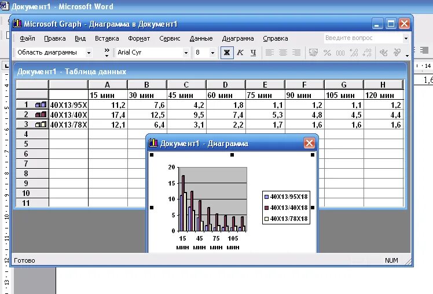The image size is (433, 294).
Task: Click the center alignment toolbar icon
Action: [x=282, y=53]
